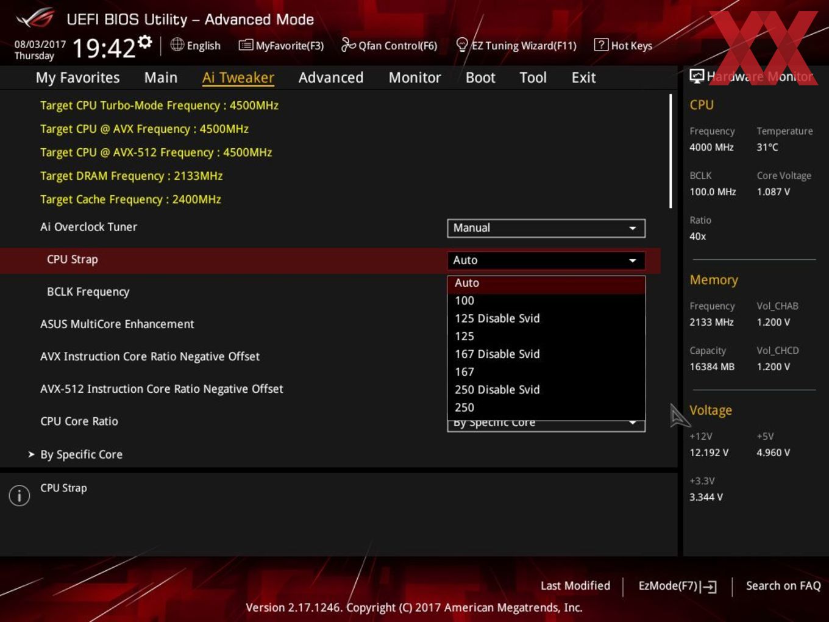Select the CPU Strap setting row
Image resolution: width=829 pixels, height=622 pixels.
tap(330, 260)
